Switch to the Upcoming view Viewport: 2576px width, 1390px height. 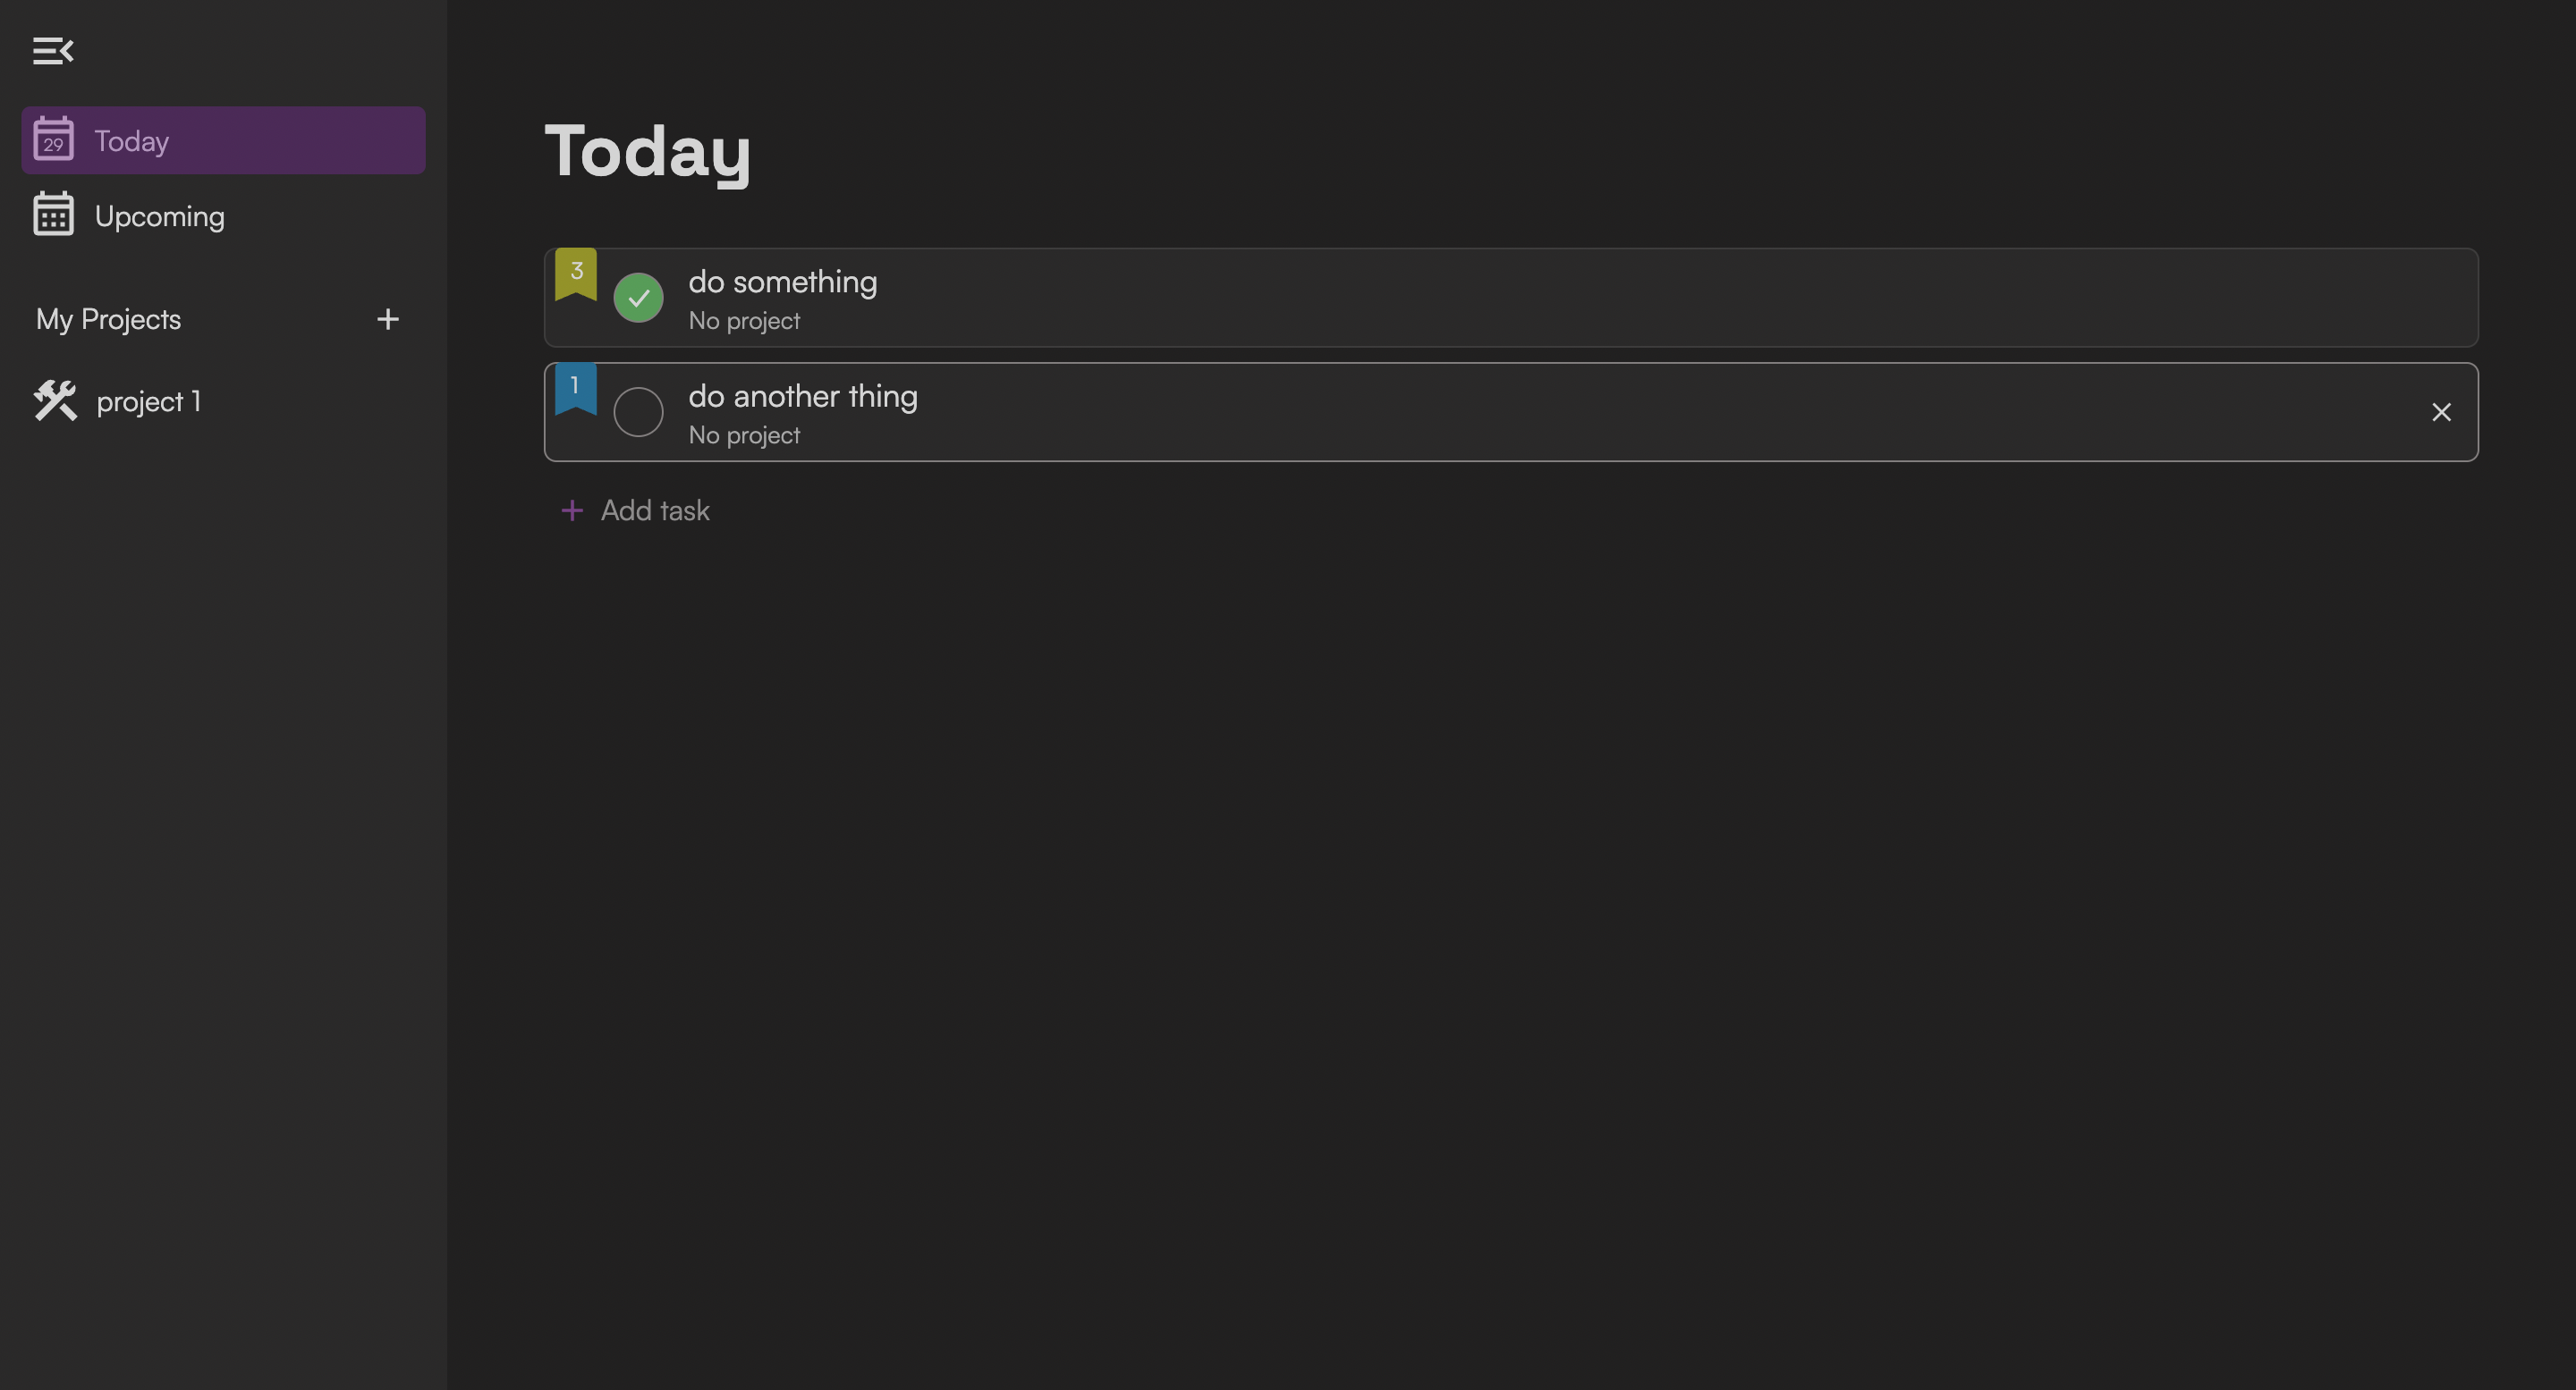point(159,215)
